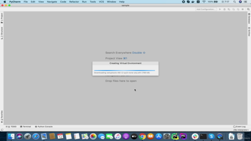The height and width of the screenshot is (141, 251).
Task: Open the Window menu
Action: pos(111,2)
